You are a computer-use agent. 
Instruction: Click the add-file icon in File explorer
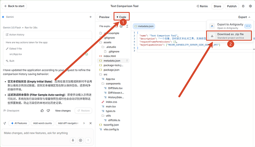(121, 26)
